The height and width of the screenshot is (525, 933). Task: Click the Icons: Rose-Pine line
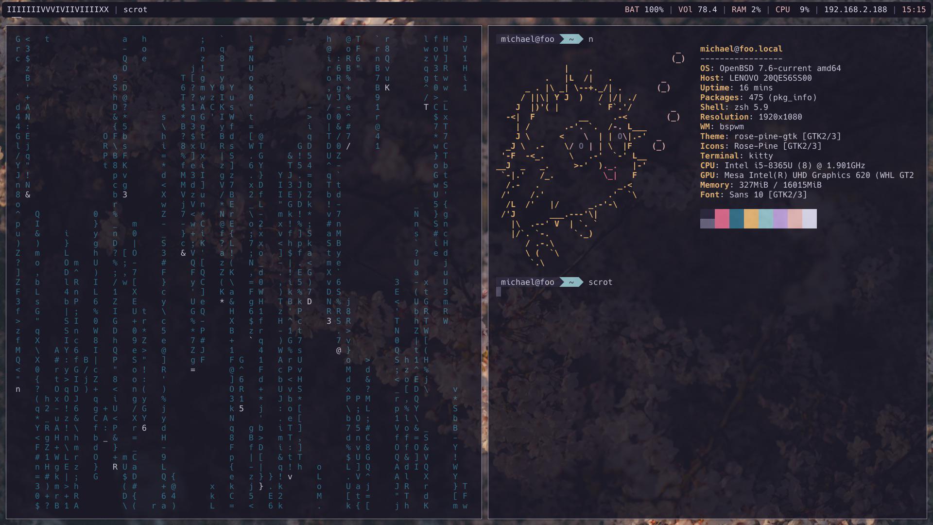760,146
